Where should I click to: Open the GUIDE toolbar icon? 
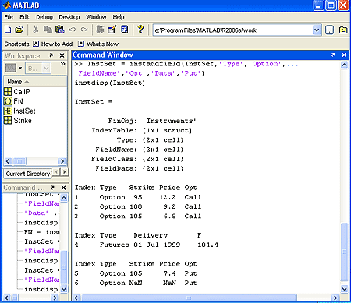[112, 30]
